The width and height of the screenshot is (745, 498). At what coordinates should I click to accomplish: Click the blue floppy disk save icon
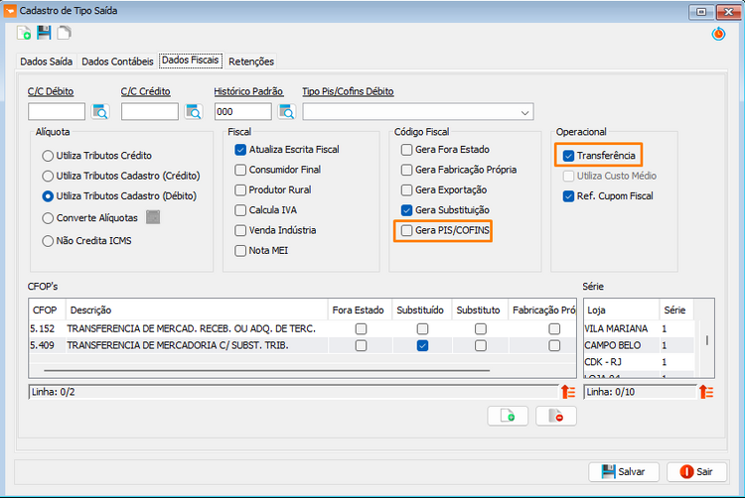pos(44,33)
